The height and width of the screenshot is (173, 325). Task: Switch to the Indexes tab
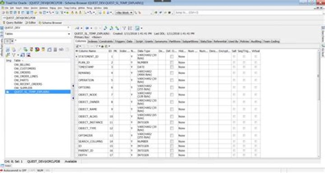(x=93, y=41)
